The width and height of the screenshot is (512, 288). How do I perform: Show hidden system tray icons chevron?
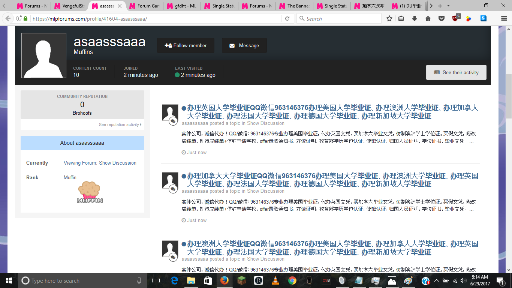point(436,280)
